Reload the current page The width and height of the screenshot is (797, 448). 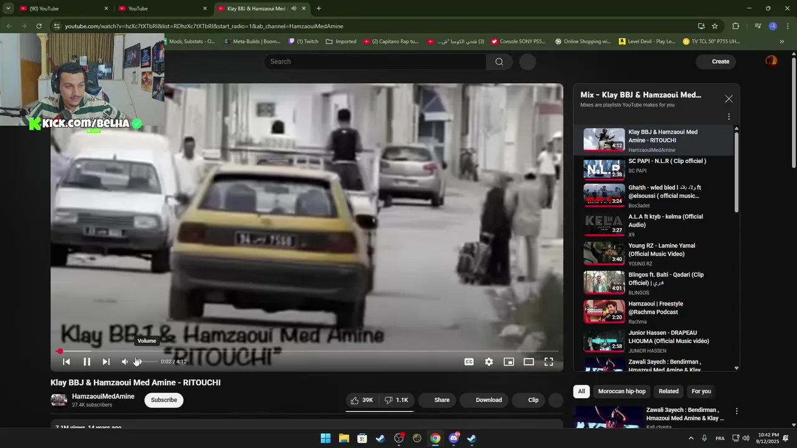(x=39, y=26)
